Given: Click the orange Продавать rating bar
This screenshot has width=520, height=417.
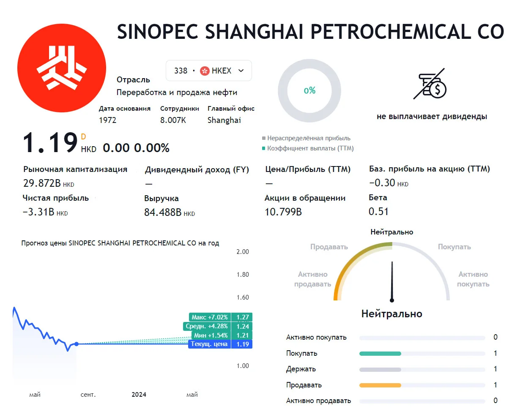Looking at the screenshot, I should (380, 385).
